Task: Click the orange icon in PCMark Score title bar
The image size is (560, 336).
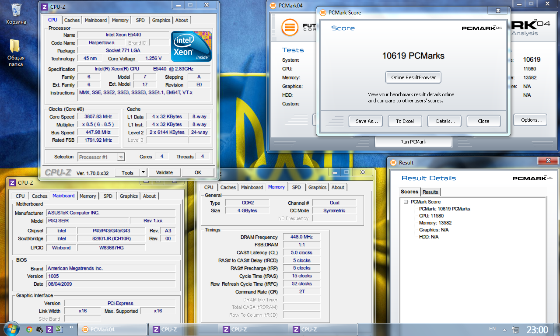Action: (322, 13)
